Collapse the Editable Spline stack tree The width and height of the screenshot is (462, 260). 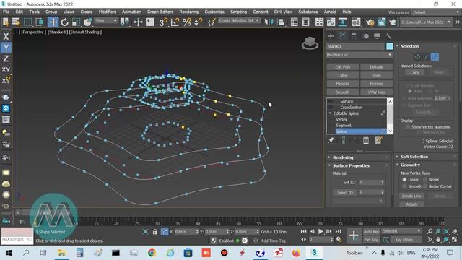330,113
